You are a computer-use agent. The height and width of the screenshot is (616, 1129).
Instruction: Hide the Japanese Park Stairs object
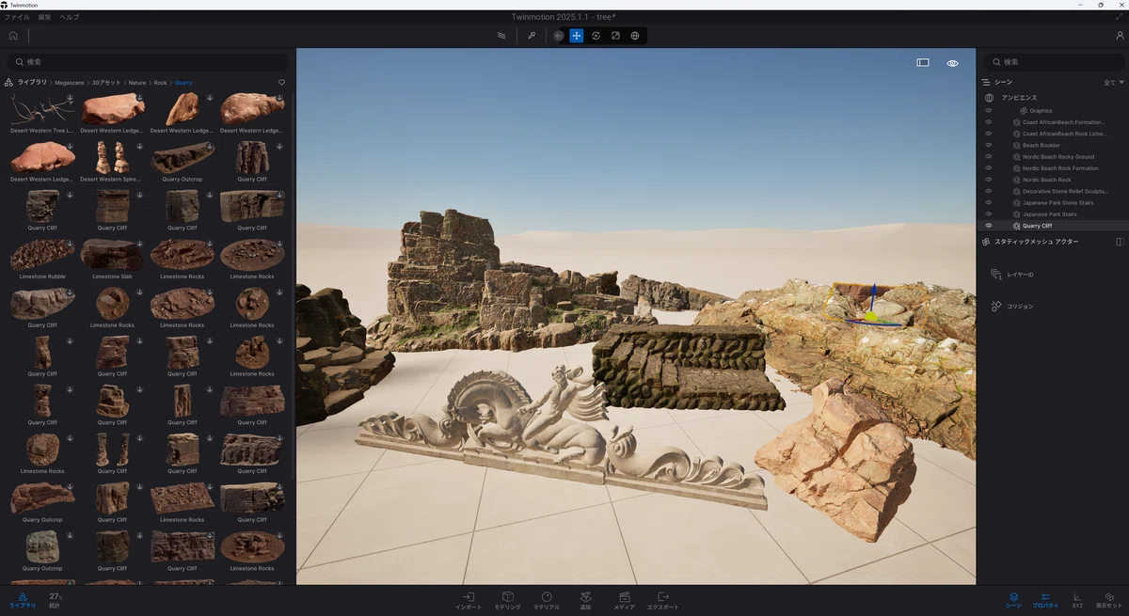tap(989, 214)
